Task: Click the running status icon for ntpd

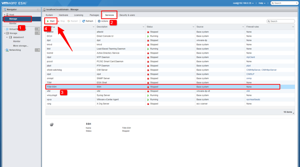Action: coord(148,57)
